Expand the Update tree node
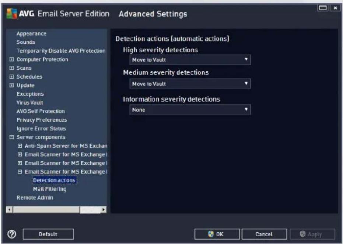This screenshot has height=244, width=343. [11, 85]
